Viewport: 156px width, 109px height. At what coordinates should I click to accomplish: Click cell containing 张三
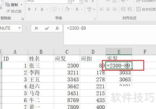click(x=41, y=65)
